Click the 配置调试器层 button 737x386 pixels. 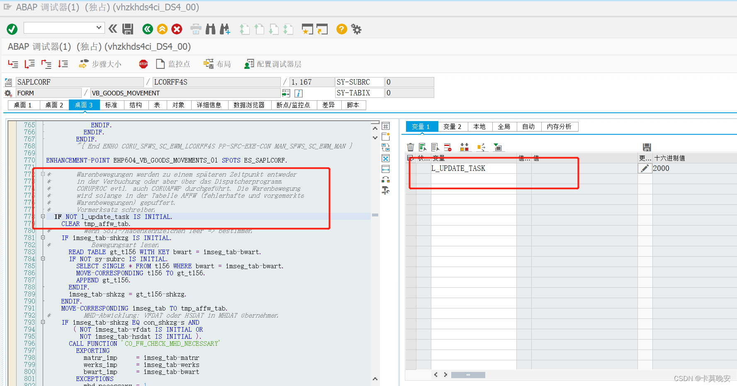coord(272,64)
